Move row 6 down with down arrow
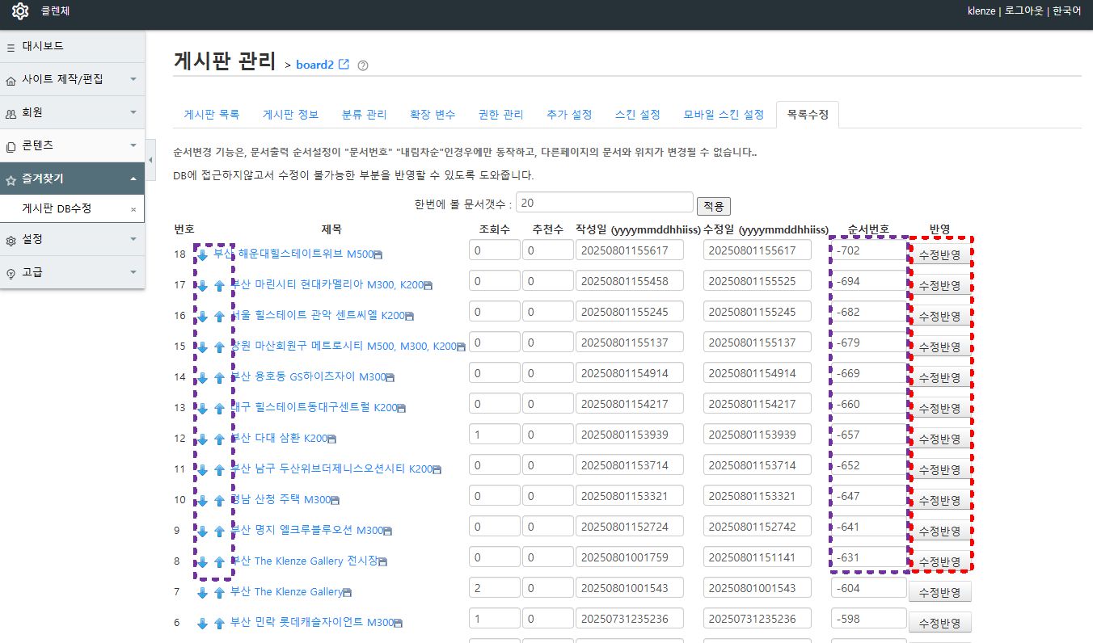This screenshot has height=643, width=1093. pos(203,623)
